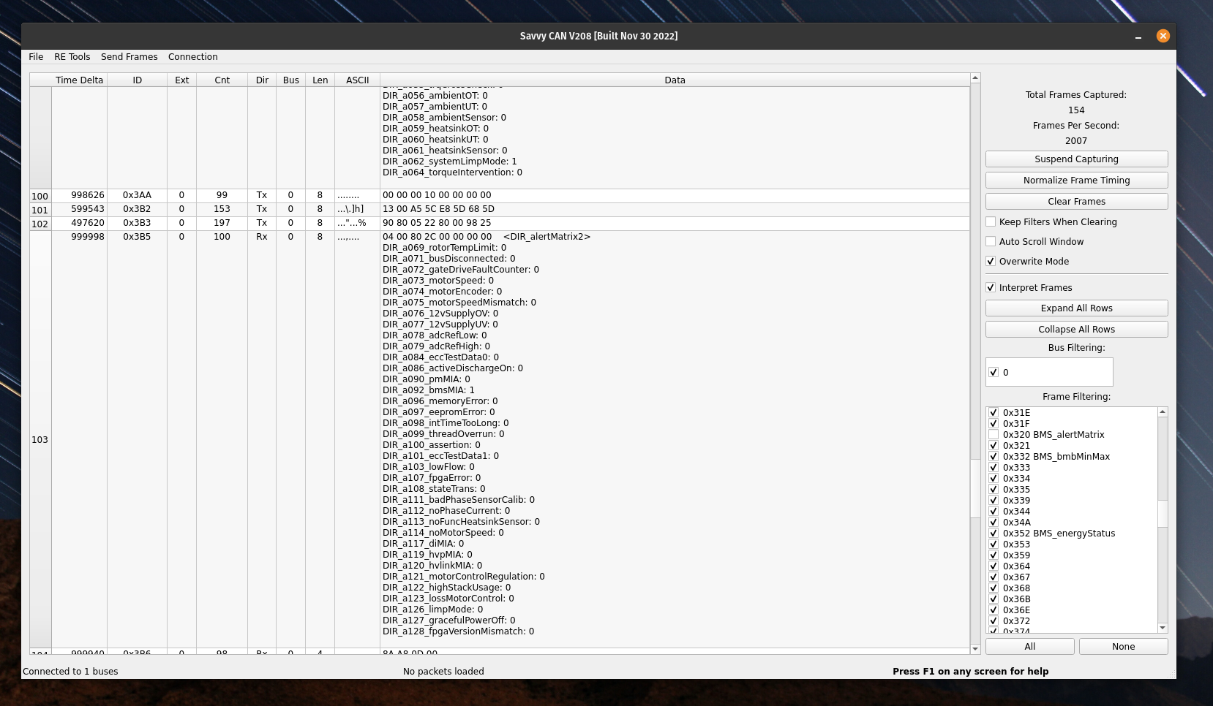Collapse All Rows in frame table
The width and height of the screenshot is (1213, 706).
point(1076,330)
